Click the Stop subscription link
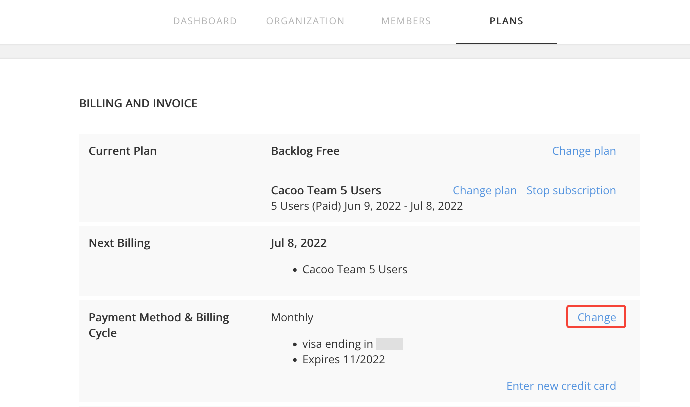Screen dimensions: 690x407 tap(571, 190)
